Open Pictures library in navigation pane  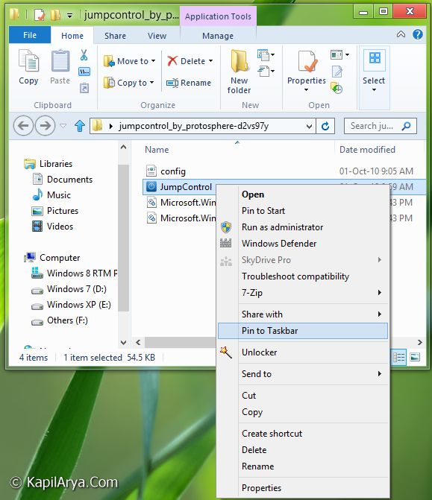pyautogui.click(x=55, y=211)
